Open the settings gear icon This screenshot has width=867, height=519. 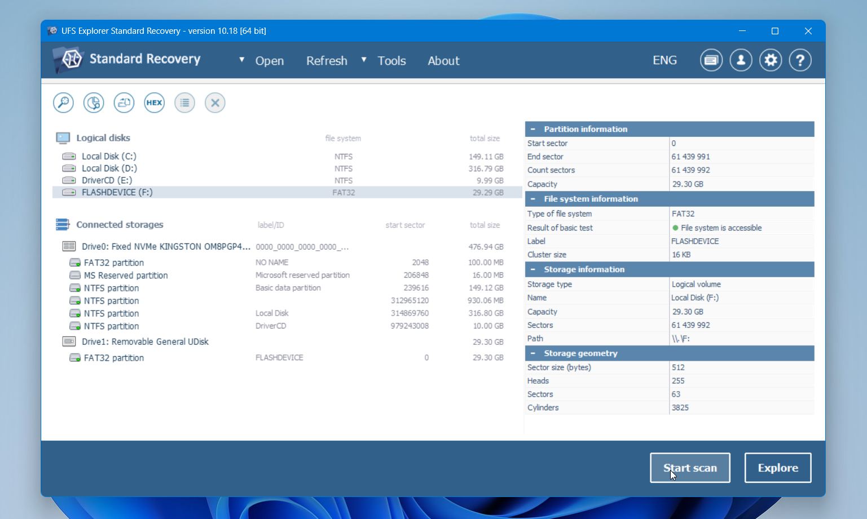click(771, 60)
